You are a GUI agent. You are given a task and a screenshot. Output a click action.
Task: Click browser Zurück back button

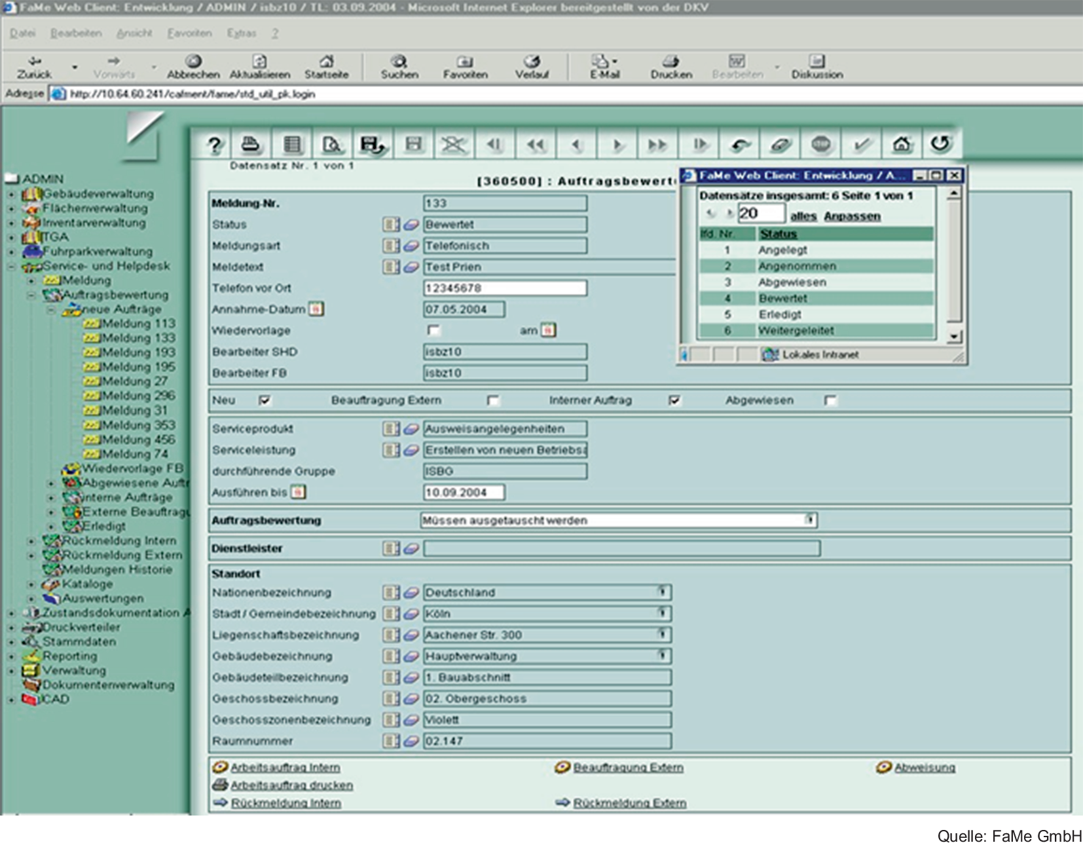pyautogui.click(x=35, y=67)
